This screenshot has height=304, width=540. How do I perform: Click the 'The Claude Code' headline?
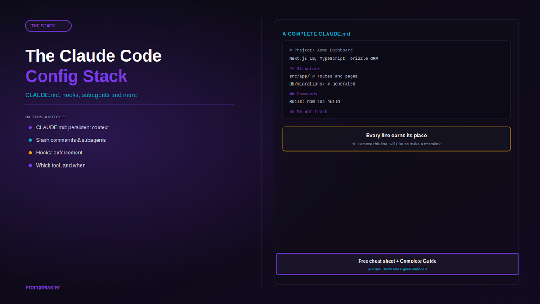tap(94, 56)
